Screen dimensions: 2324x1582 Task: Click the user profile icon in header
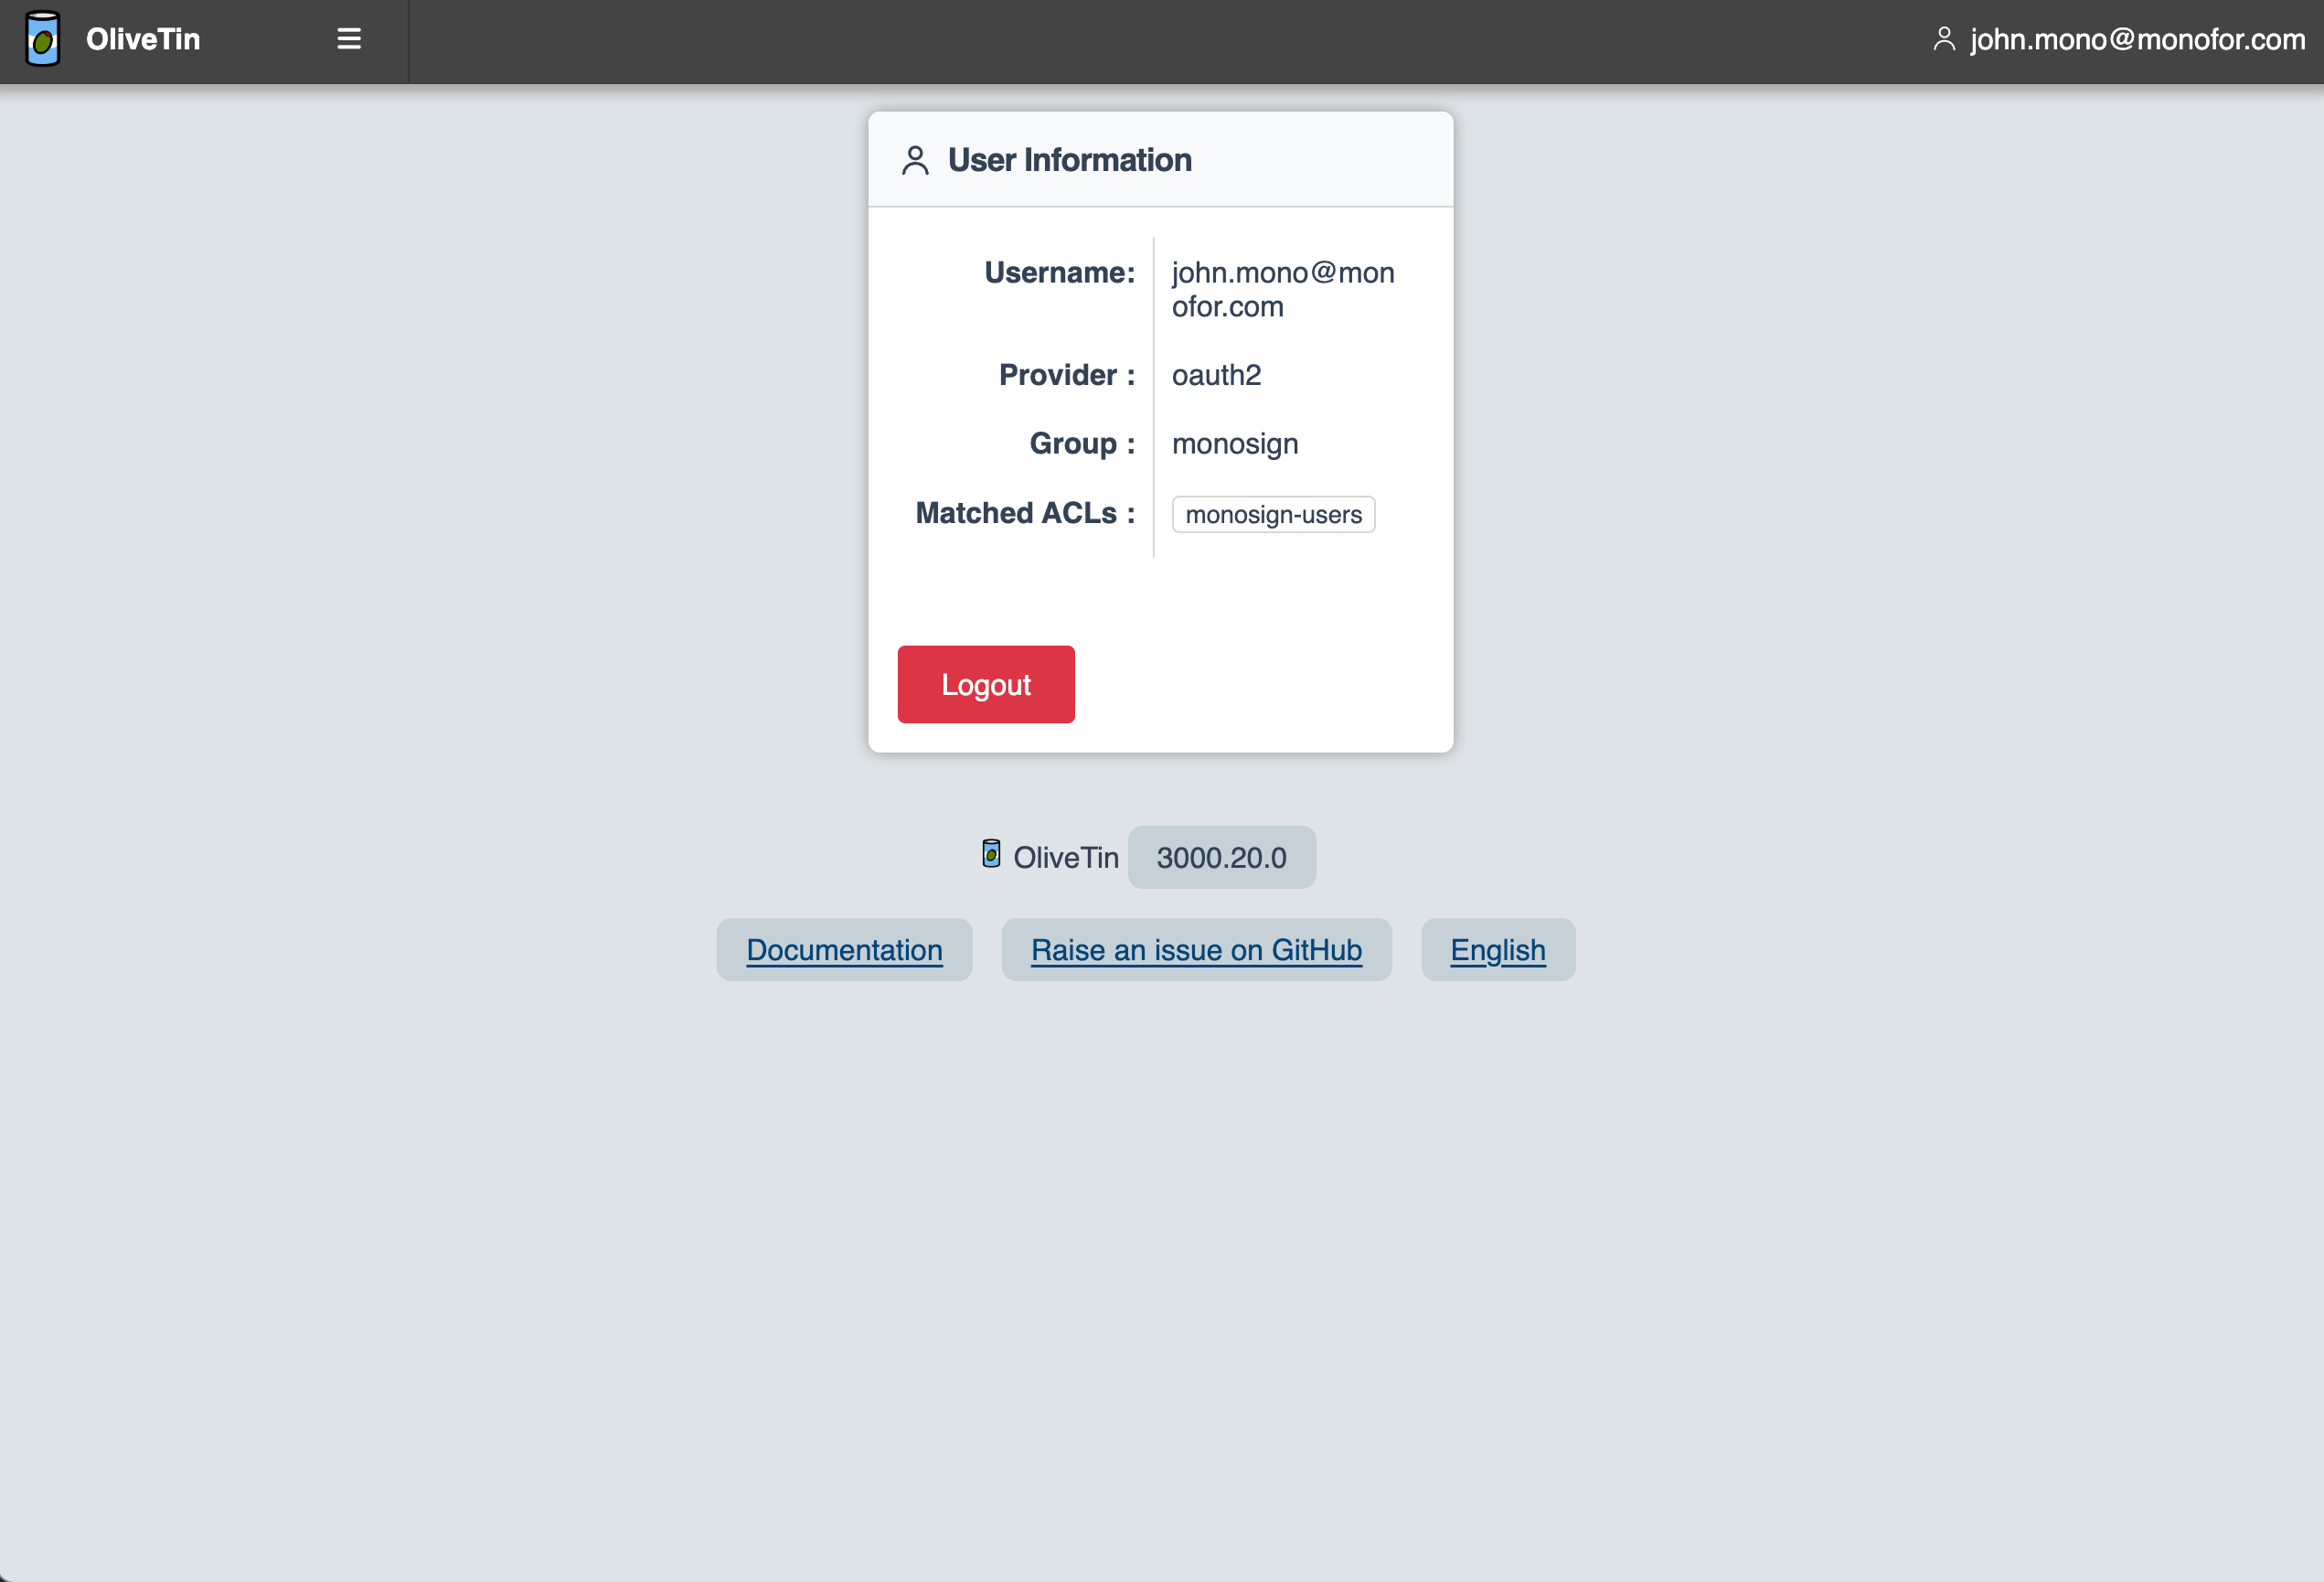point(1944,39)
